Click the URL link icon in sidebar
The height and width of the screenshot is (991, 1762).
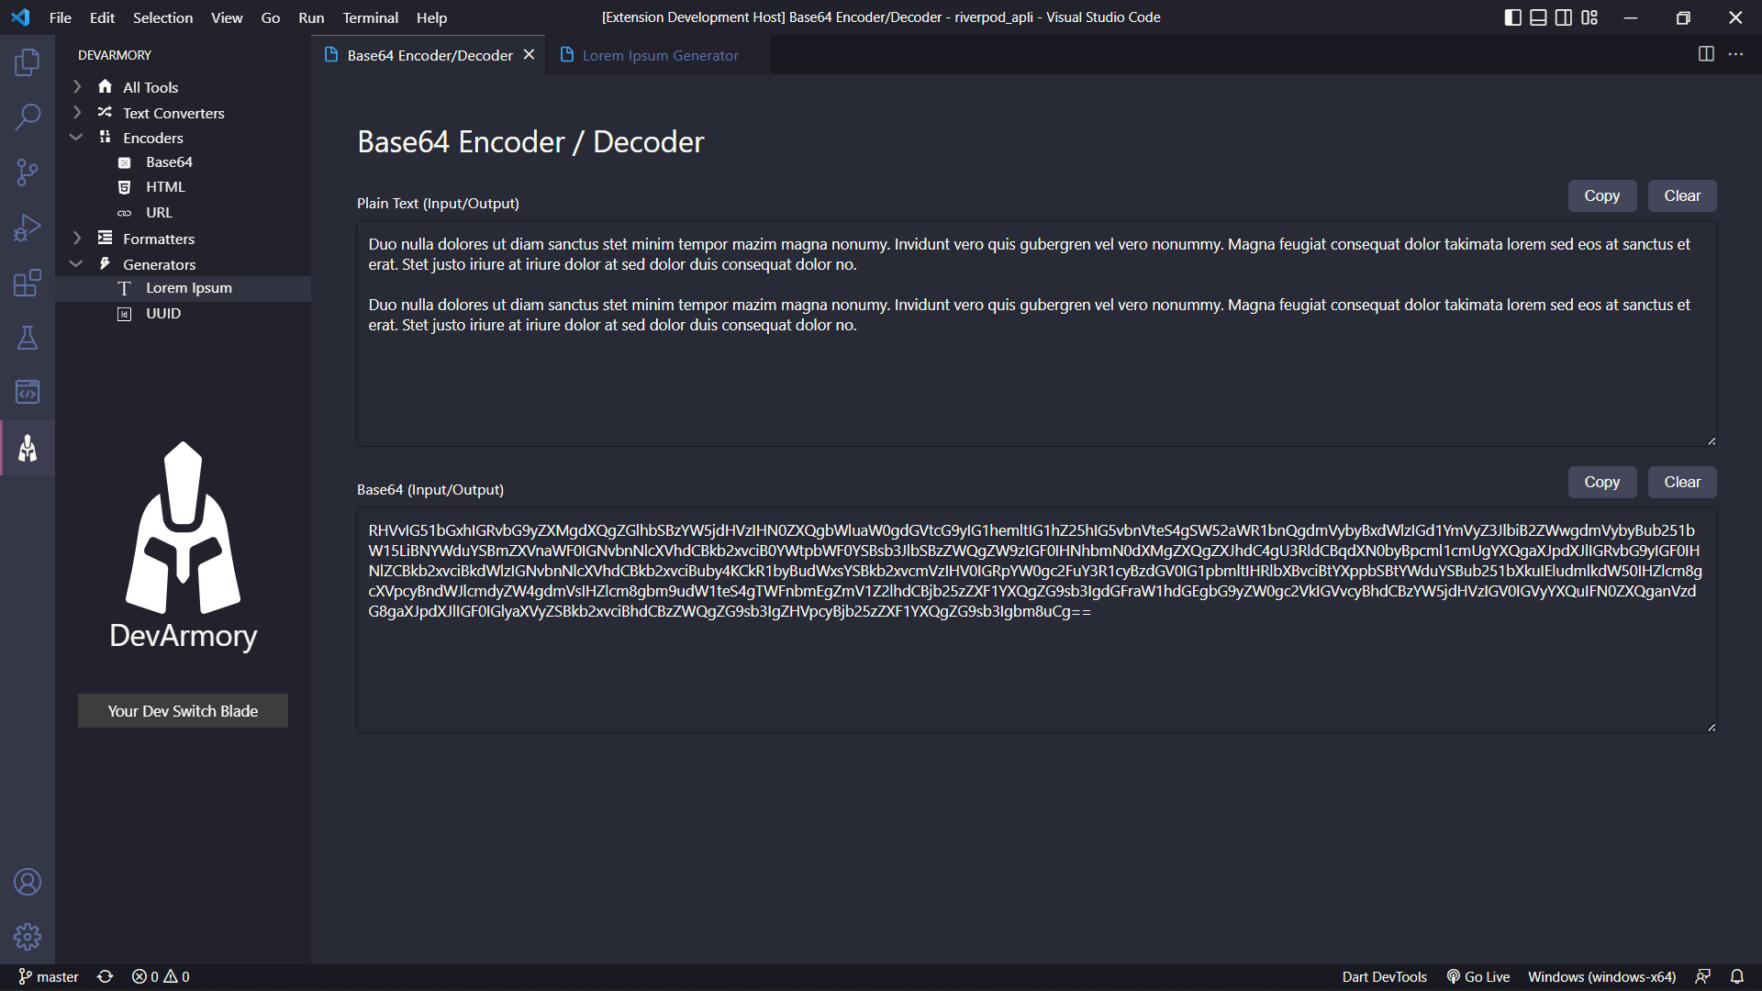point(125,213)
